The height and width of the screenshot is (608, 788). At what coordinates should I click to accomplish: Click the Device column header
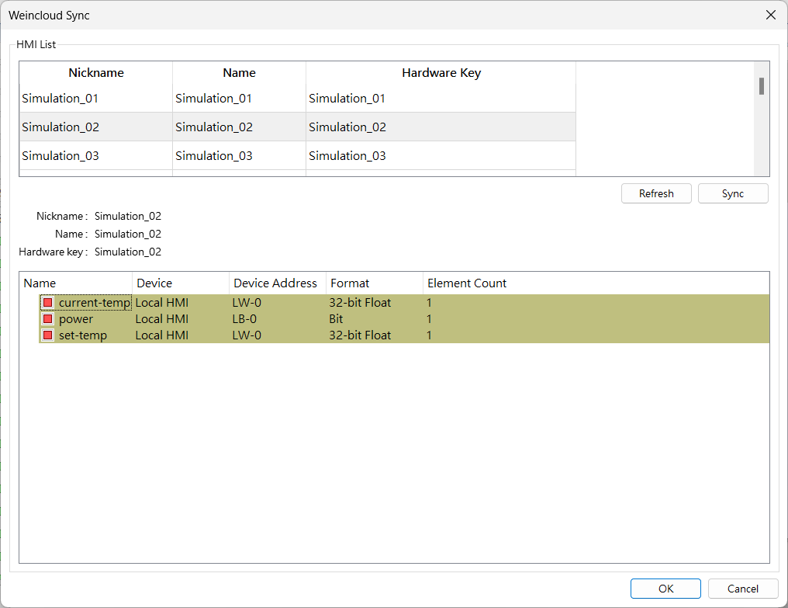181,283
